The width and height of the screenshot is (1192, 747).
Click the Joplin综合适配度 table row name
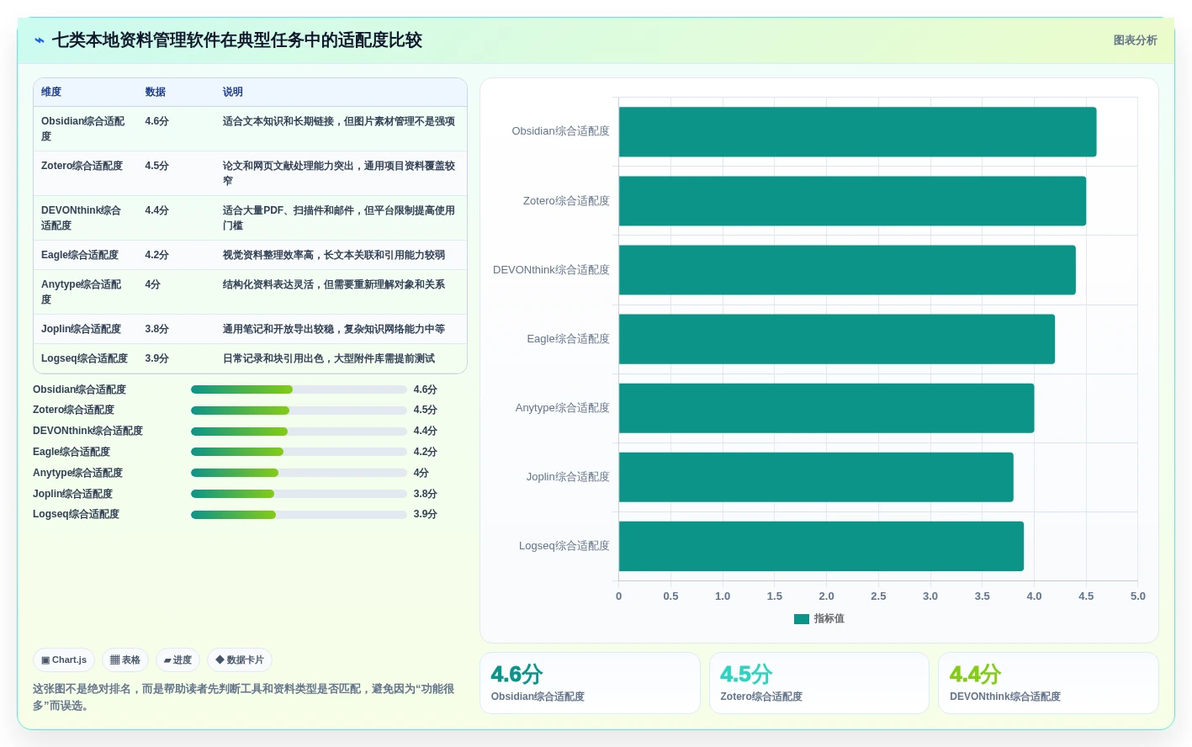[81, 329]
